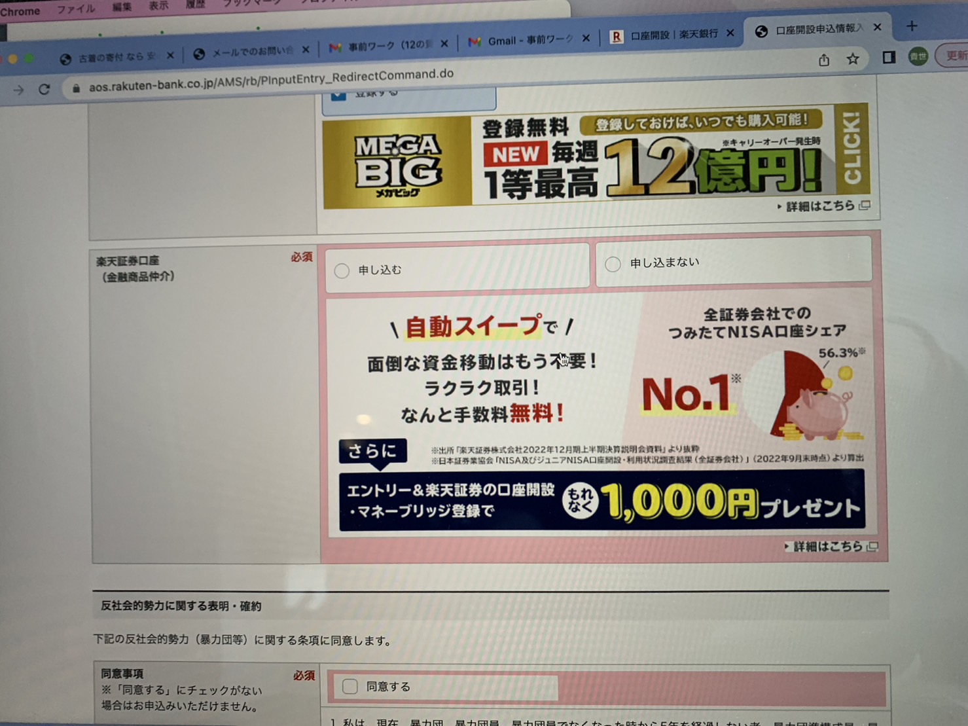Image resolution: width=968 pixels, height=726 pixels.
Task: Open the 表示 menu
Action: point(158,6)
